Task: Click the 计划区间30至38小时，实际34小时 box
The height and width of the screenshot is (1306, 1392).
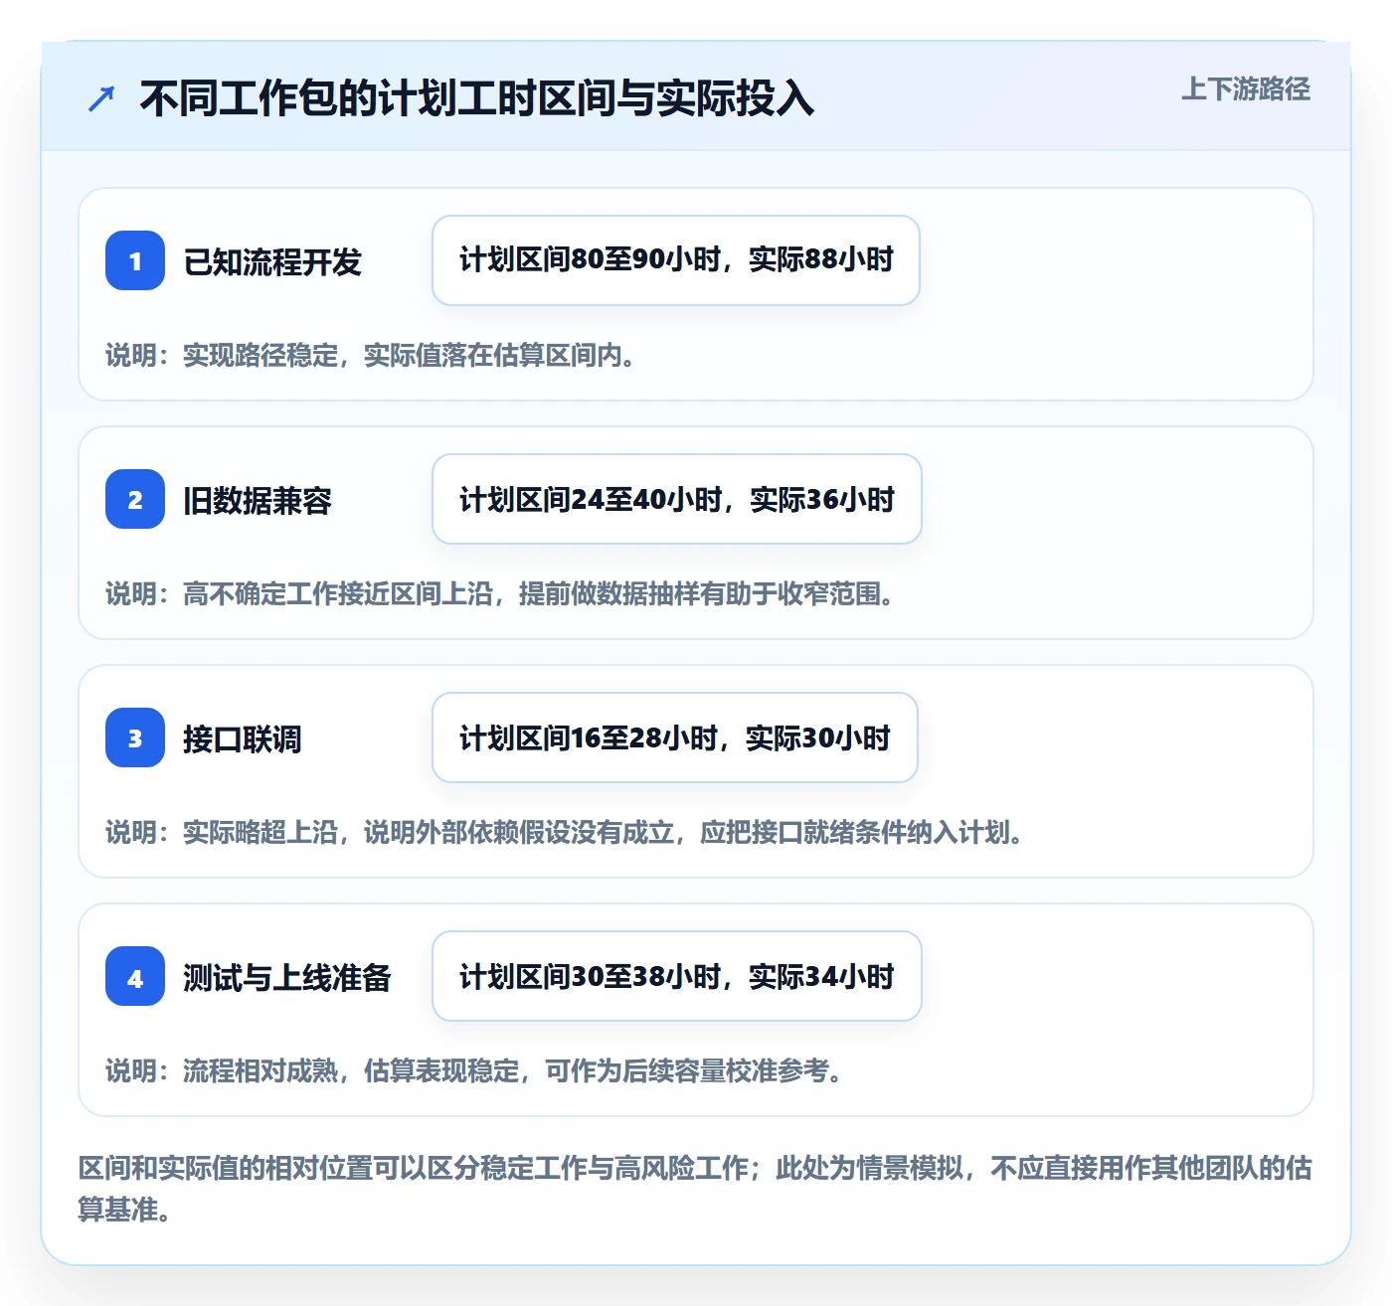Action: [677, 976]
